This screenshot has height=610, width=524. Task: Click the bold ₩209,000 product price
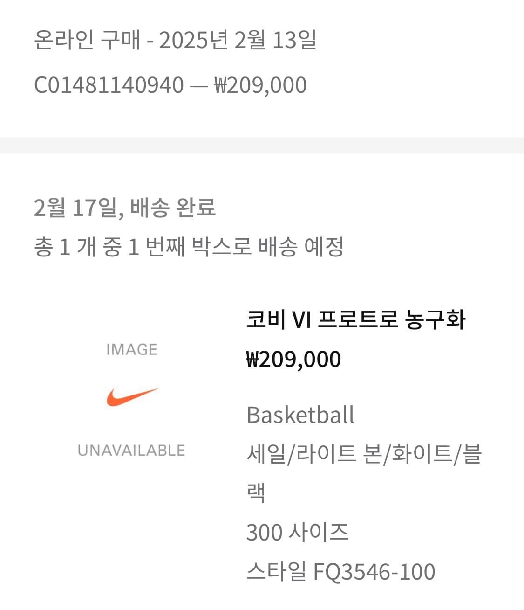point(293,360)
